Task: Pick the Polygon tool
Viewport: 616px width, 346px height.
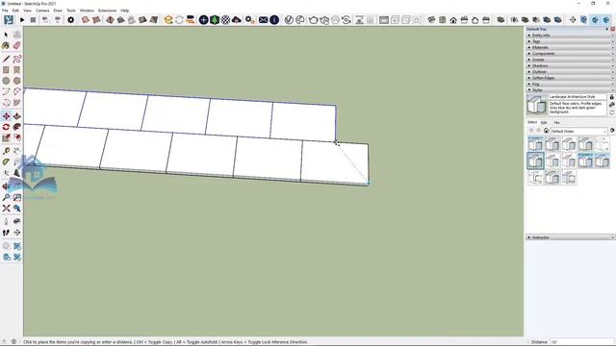Action: click(17, 81)
